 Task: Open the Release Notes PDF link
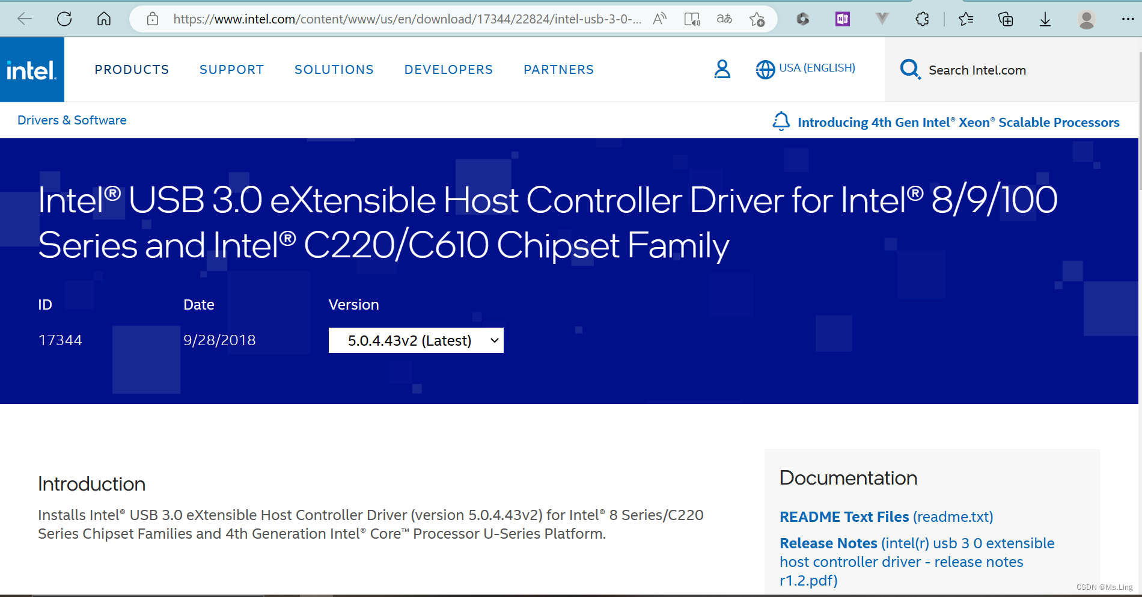click(917, 562)
